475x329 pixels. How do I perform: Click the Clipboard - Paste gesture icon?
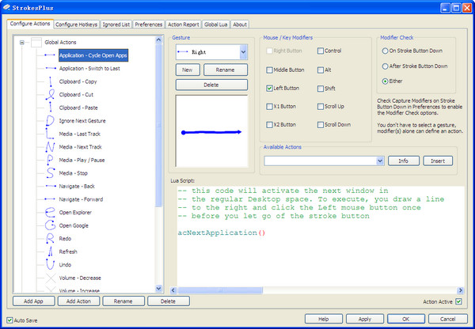click(x=51, y=108)
